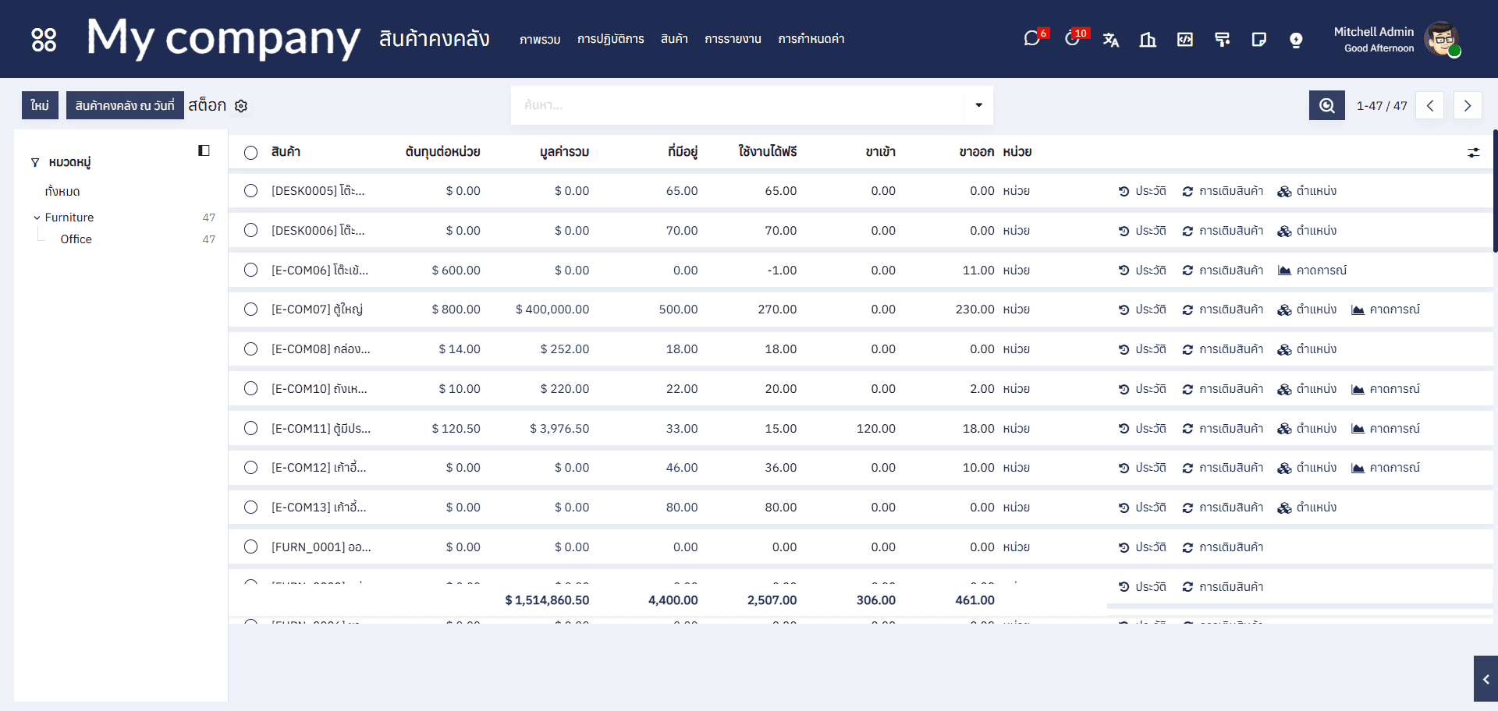Select the row checkbox for [E-COM07]
The width and height of the screenshot is (1498, 711).
point(250,310)
